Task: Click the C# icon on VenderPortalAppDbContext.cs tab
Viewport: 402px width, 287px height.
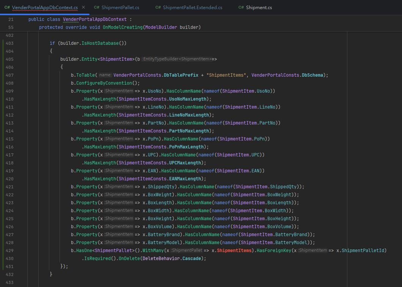Action: 7,7
